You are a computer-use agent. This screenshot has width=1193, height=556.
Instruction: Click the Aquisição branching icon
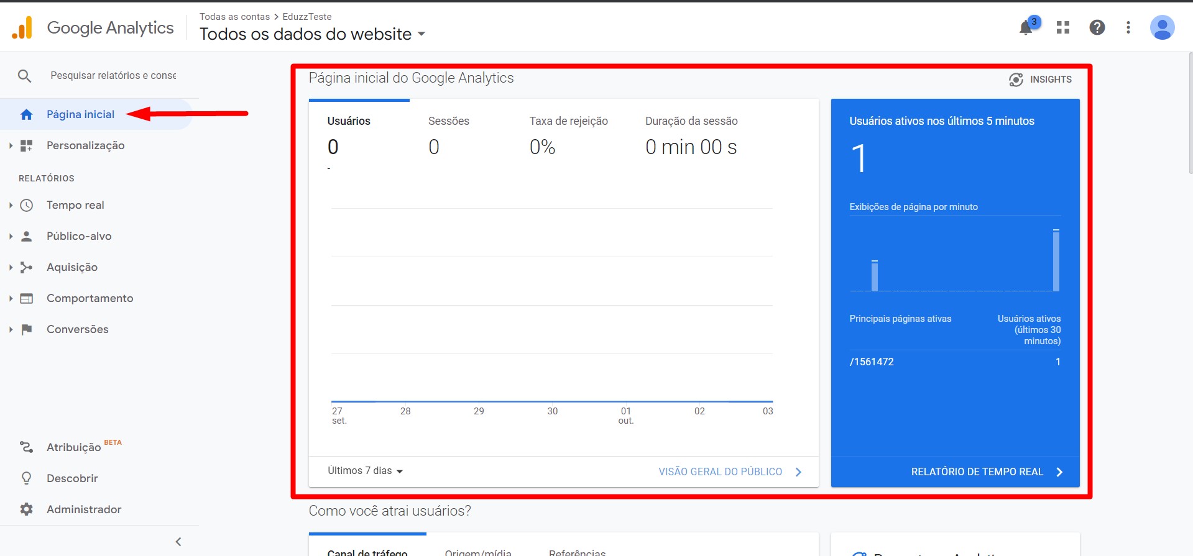26,267
